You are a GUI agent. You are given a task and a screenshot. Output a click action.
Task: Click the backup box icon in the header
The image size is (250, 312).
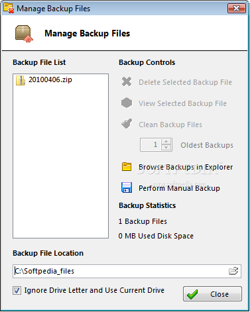tap(24, 34)
